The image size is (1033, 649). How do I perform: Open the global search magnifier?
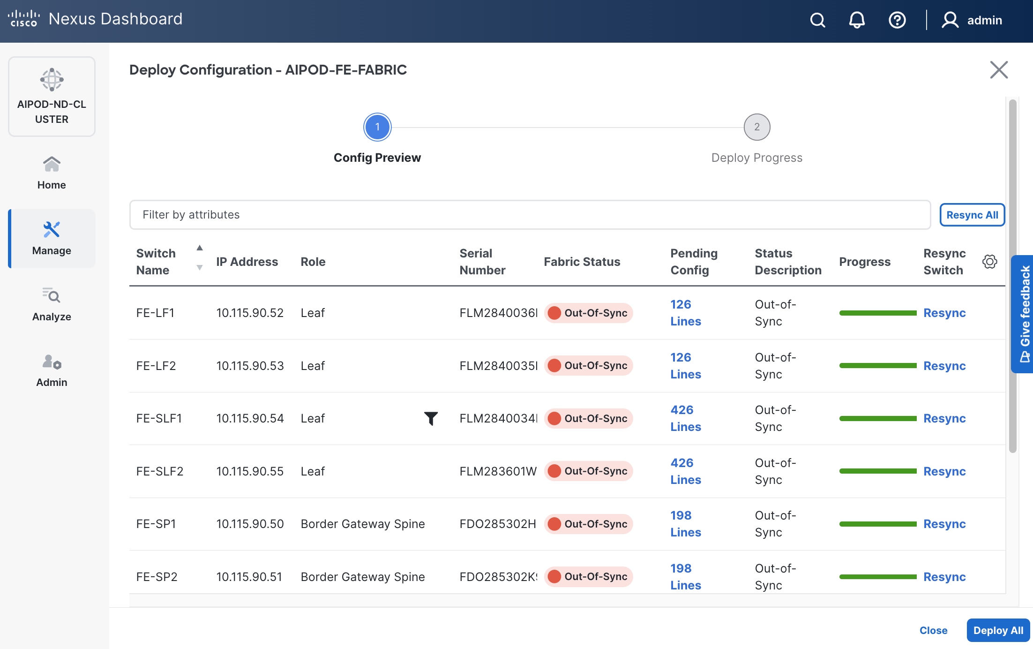(817, 20)
